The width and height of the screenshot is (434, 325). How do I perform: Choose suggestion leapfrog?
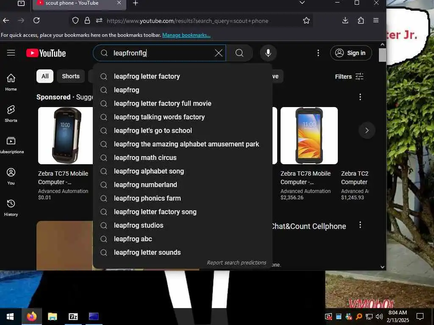pyautogui.click(x=183, y=90)
